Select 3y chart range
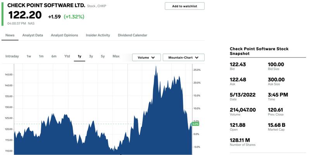The image size is (310, 155). click(91, 56)
